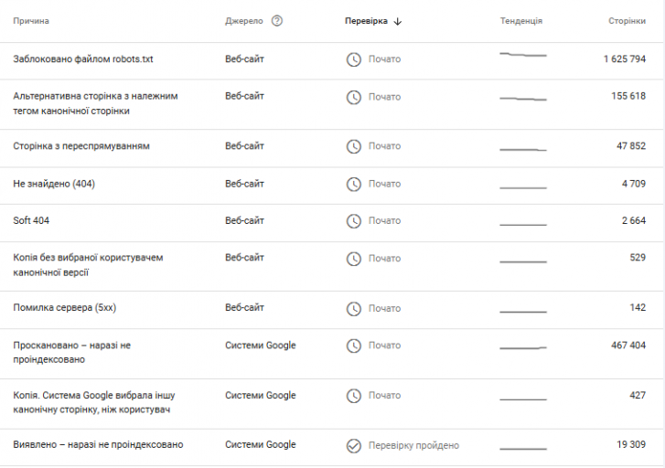Screen dimensions: 665x468
Task: Click clock icon in robots.txt row
Action: pos(354,59)
